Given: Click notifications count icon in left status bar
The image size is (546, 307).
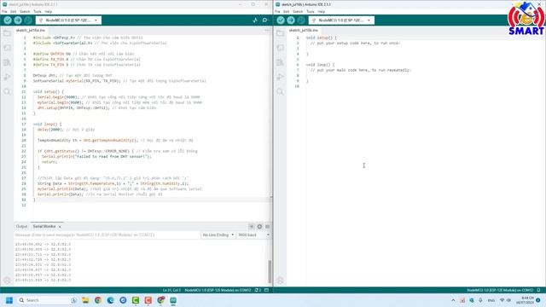Looking at the screenshot, I should click(258, 290).
